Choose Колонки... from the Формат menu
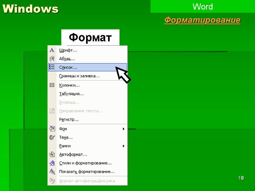 pyautogui.click(x=87, y=85)
